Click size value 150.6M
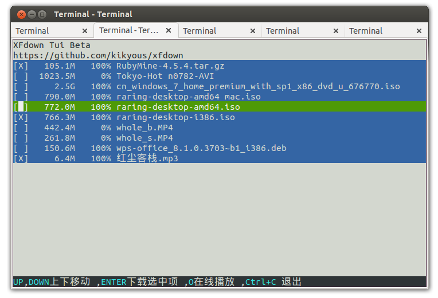Image resolution: width=438 pixels, height=298 pixels. click(60, 148)
